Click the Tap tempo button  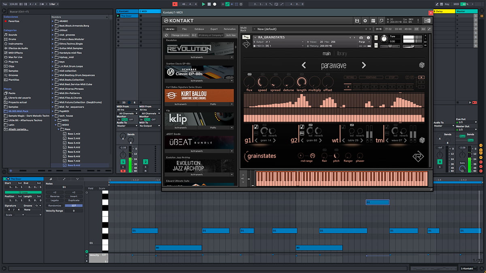tap(6, 4)
